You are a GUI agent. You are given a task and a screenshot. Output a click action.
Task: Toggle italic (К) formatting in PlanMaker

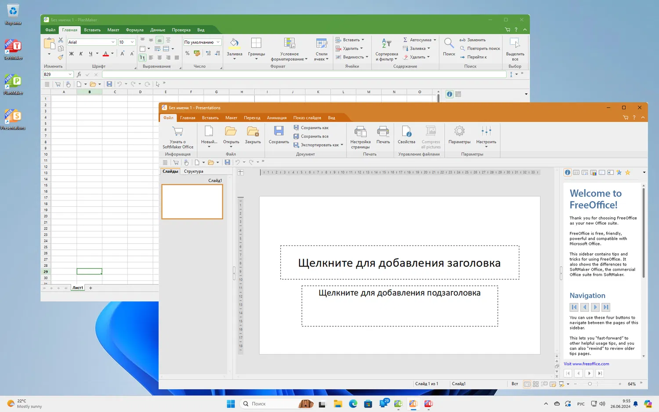pos(81,54)
